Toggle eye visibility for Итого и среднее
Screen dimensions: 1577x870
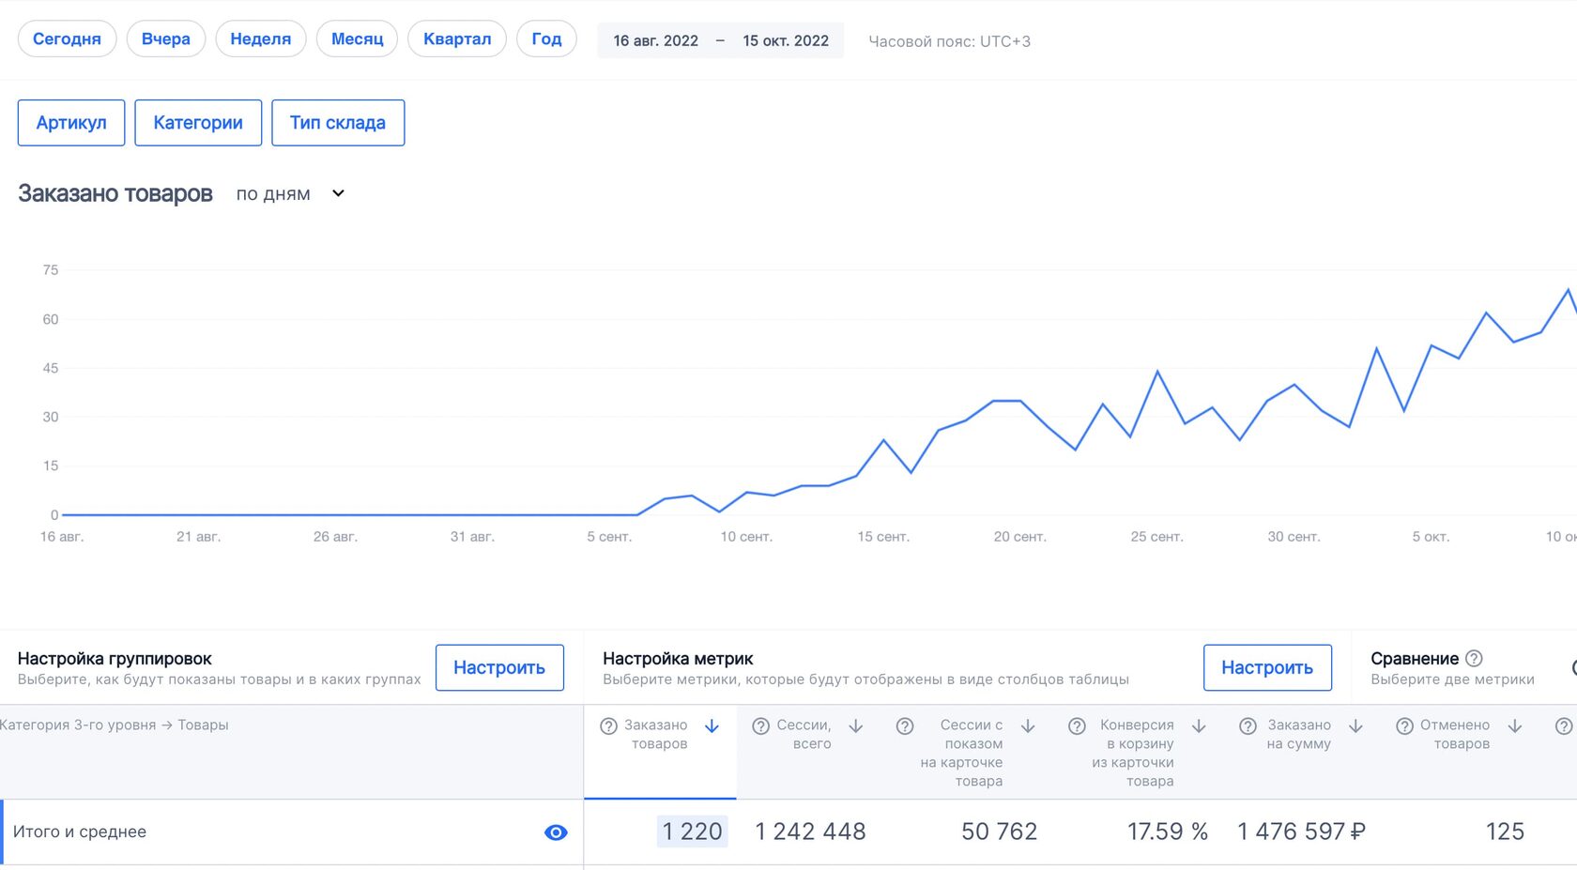coord(556,832)
